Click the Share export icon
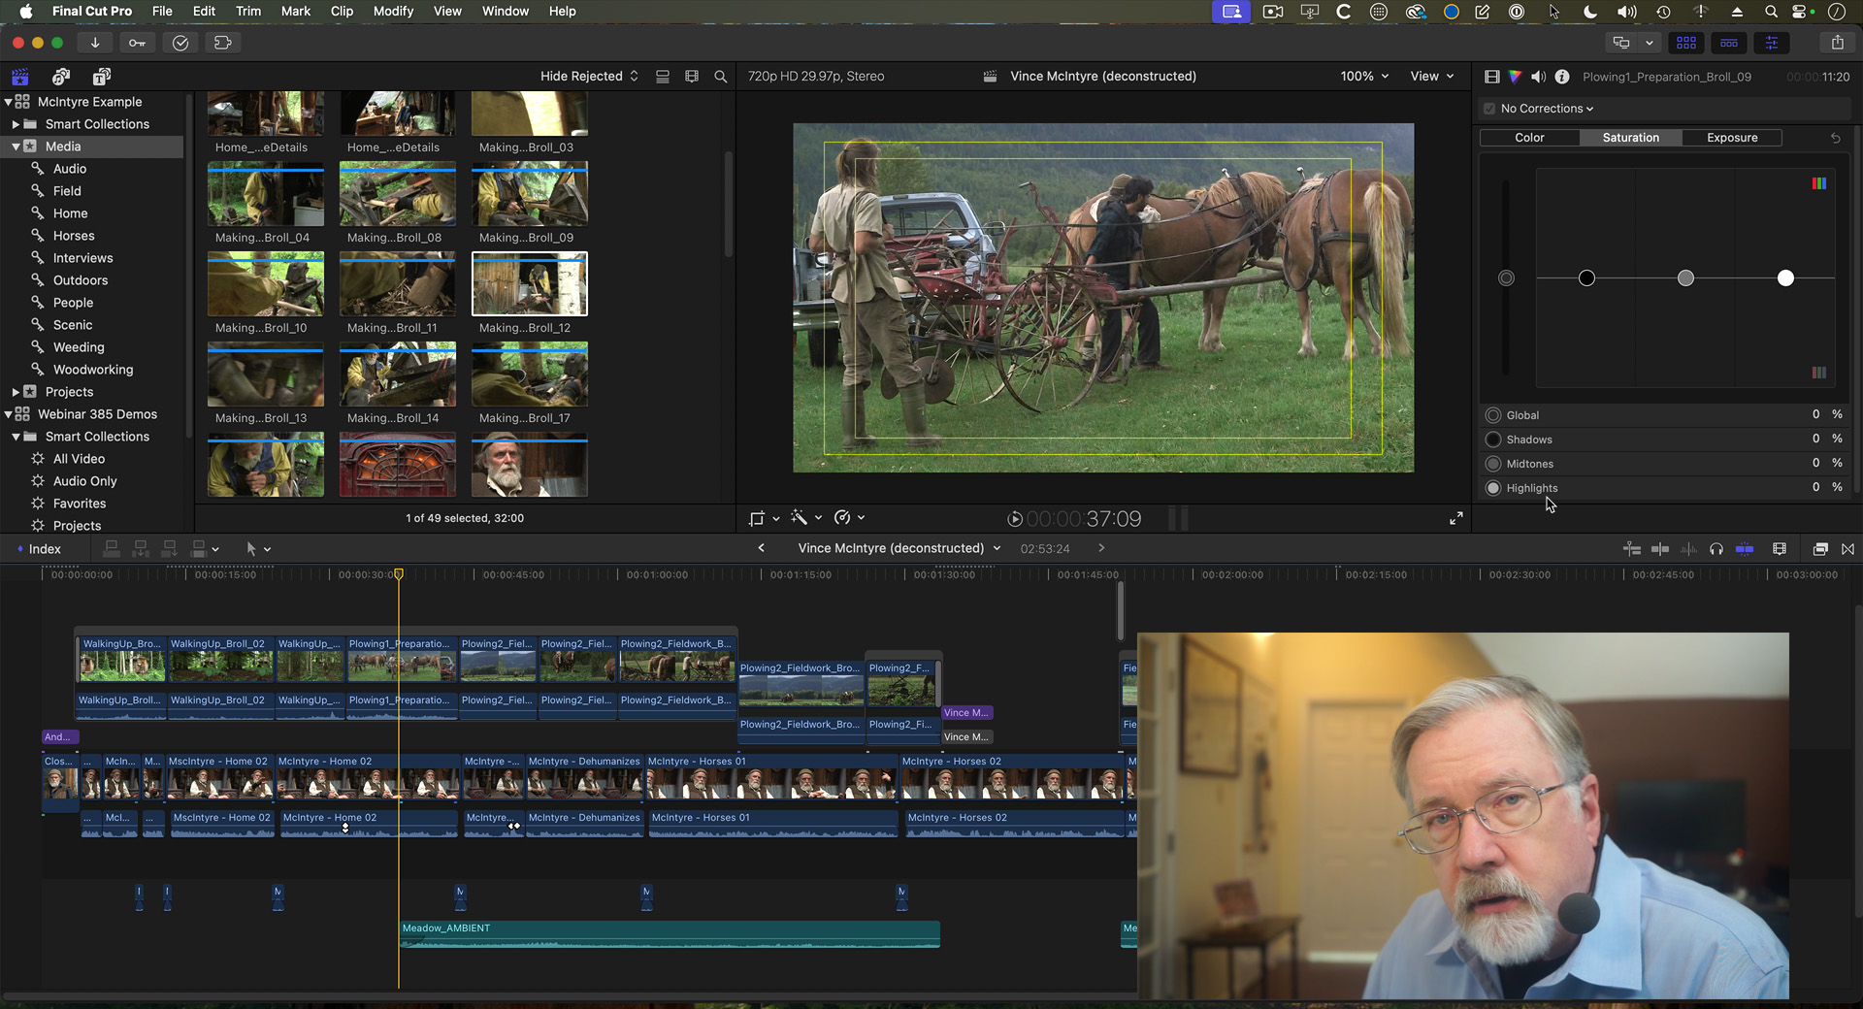Viewport: 1863px width, 1009px height. (x=1837, y=43)
